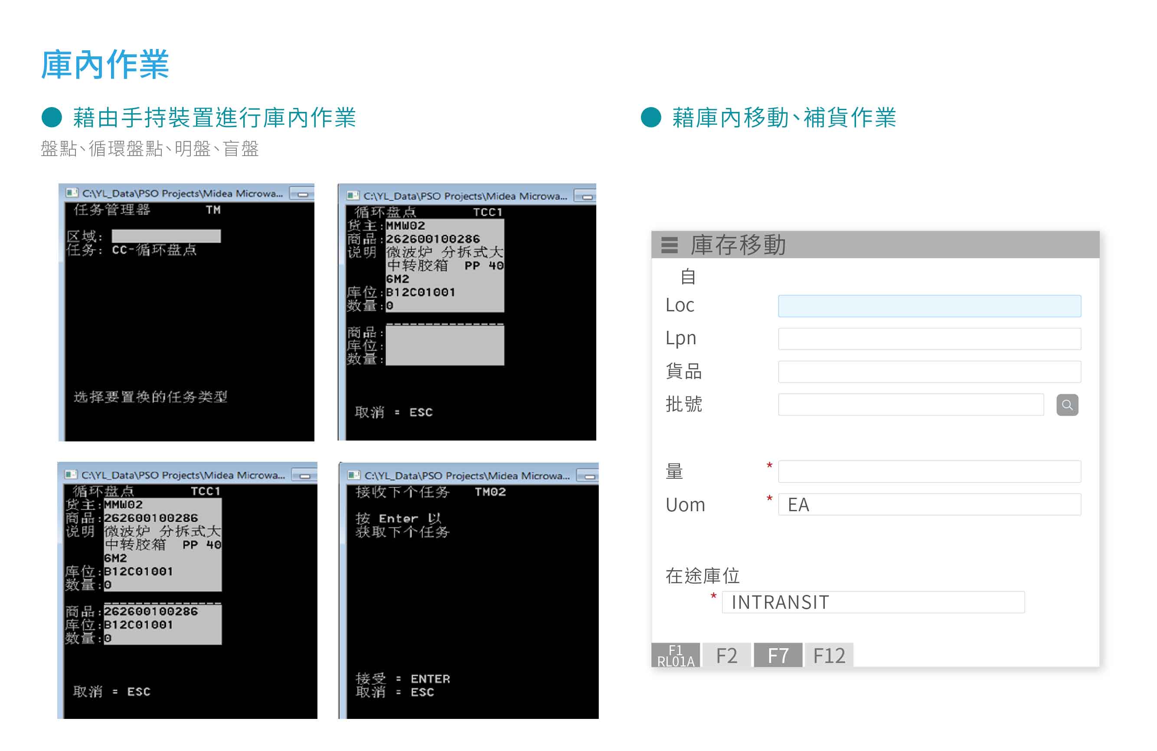1157x751 pixels.
Task: Click the 貨品 input field
Action: [x=929, y=371]
